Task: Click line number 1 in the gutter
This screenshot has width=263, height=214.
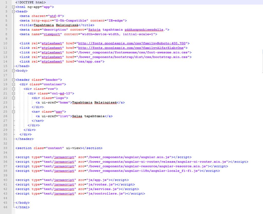Action: pyautogui.click(x=6, y=2)
